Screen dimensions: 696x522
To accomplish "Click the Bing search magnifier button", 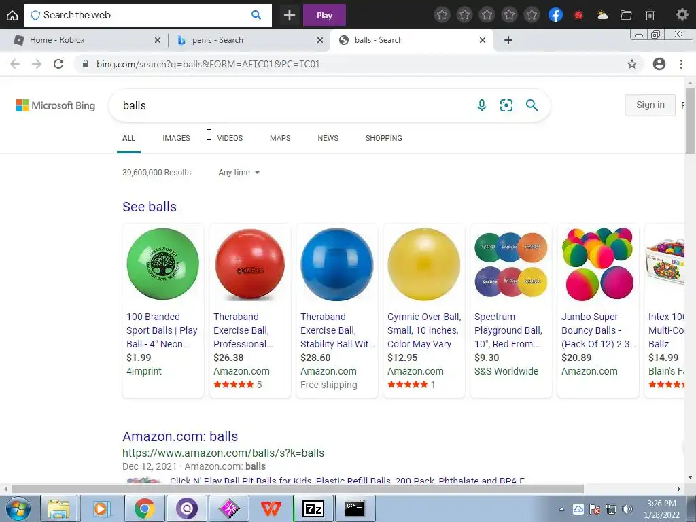I will point(532,105).
